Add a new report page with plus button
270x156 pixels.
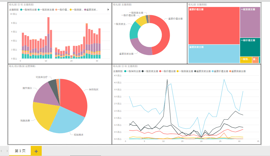[x=36, y=151]
